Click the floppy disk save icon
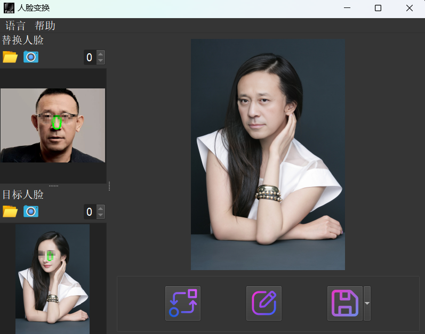 coord(344,303)
